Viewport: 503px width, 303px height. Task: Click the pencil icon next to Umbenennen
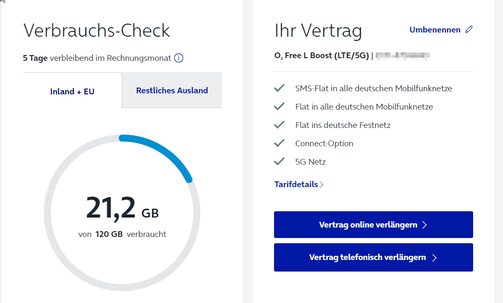pyautogui.click(x=469, y=29)
